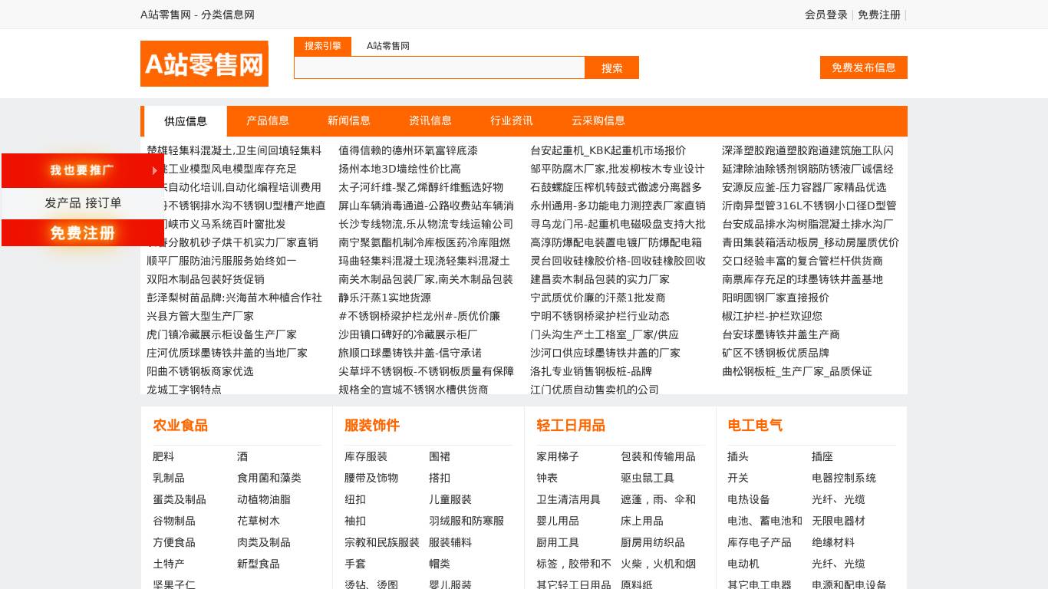Screen dimensions: 1048x589
Task: Open 双阳木制品包装好货促销 listing
Action: [206, 279]
